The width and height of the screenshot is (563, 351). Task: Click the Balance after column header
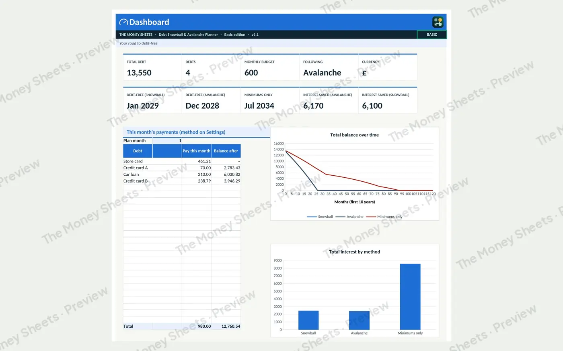coord(226,151)
